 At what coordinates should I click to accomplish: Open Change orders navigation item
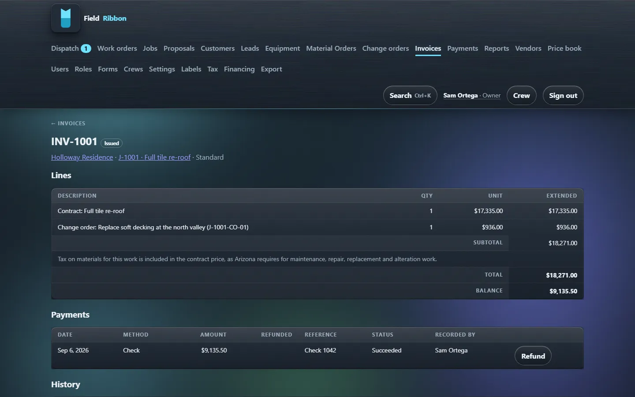(385, 49)
